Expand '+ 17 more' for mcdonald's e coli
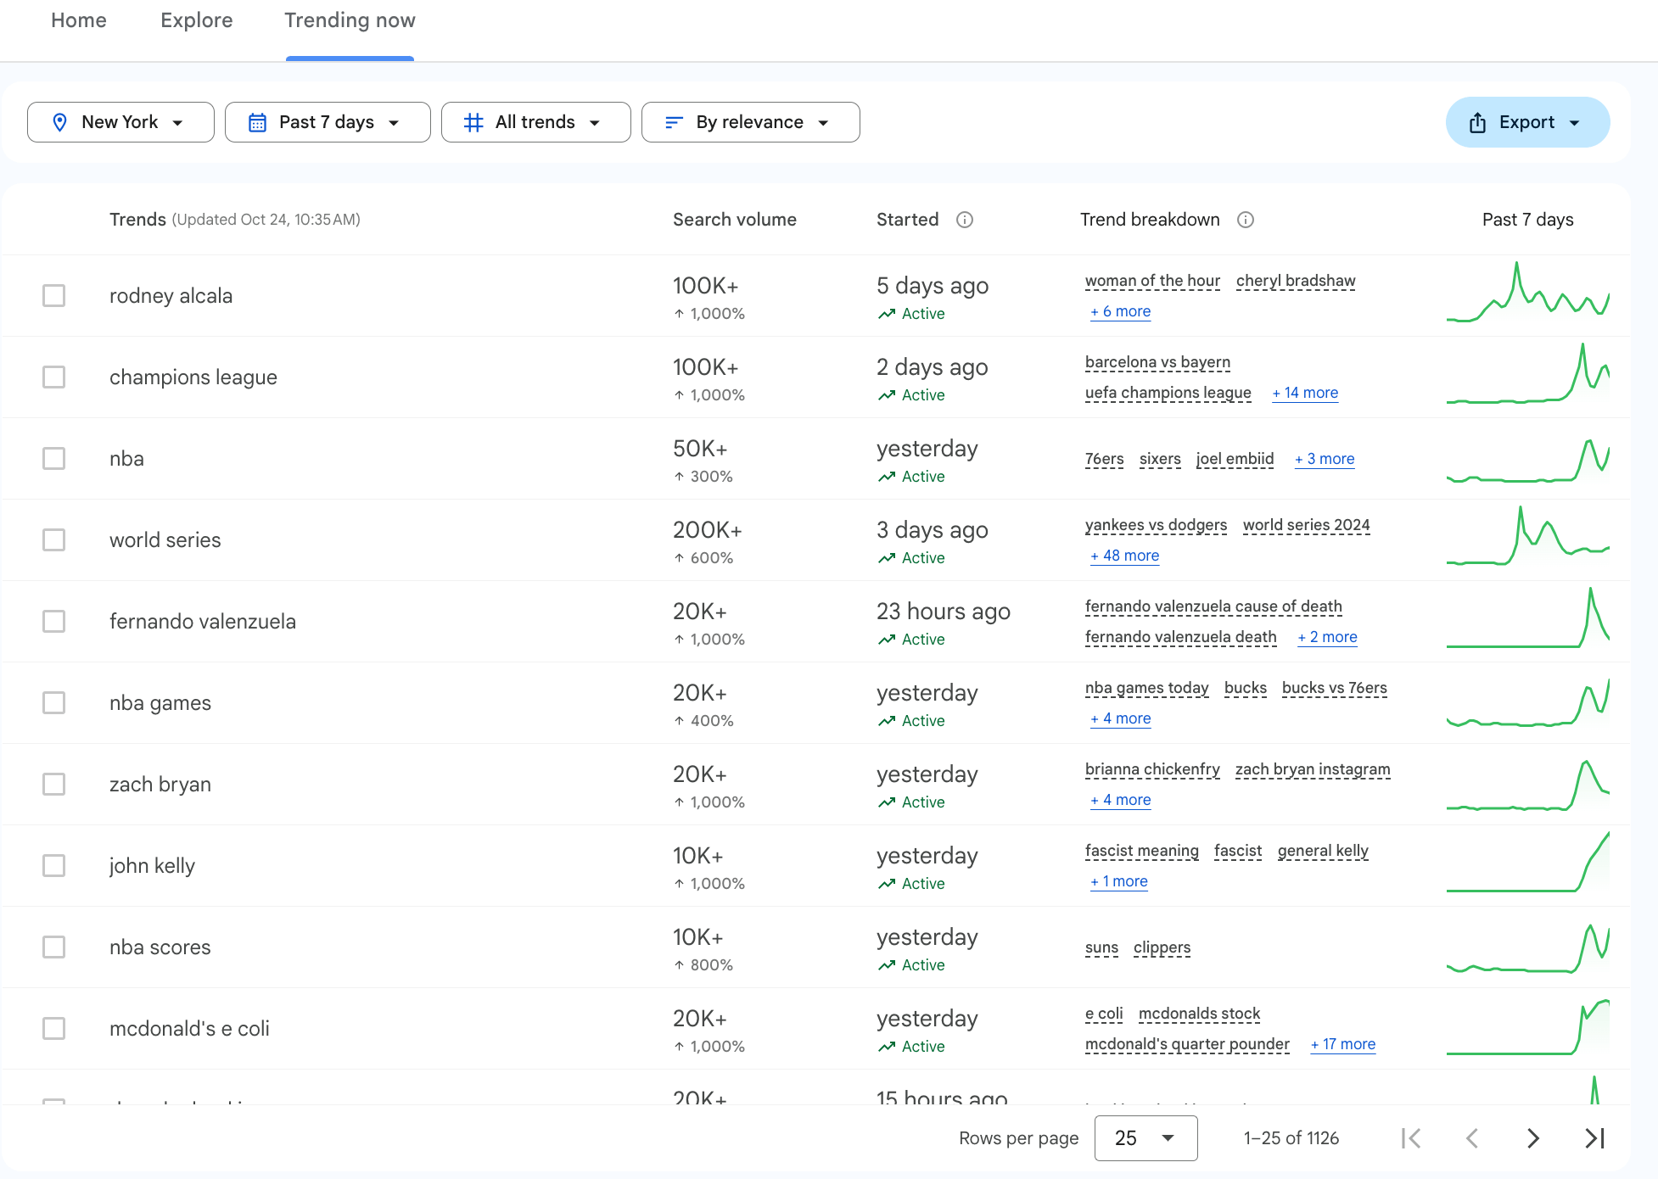 [1343, 1044]
